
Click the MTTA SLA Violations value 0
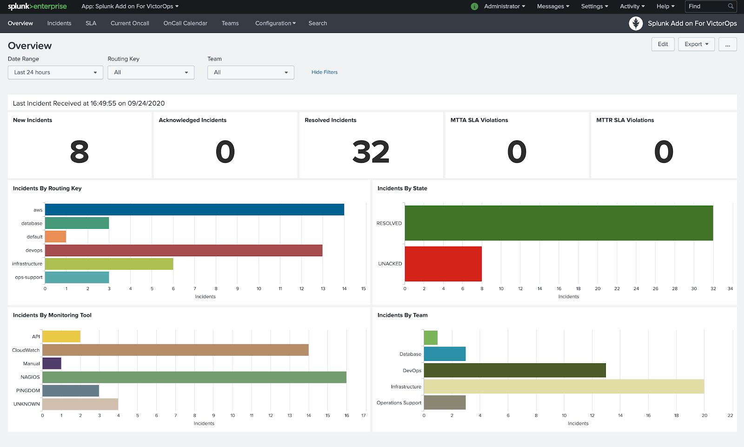(517, 152)
